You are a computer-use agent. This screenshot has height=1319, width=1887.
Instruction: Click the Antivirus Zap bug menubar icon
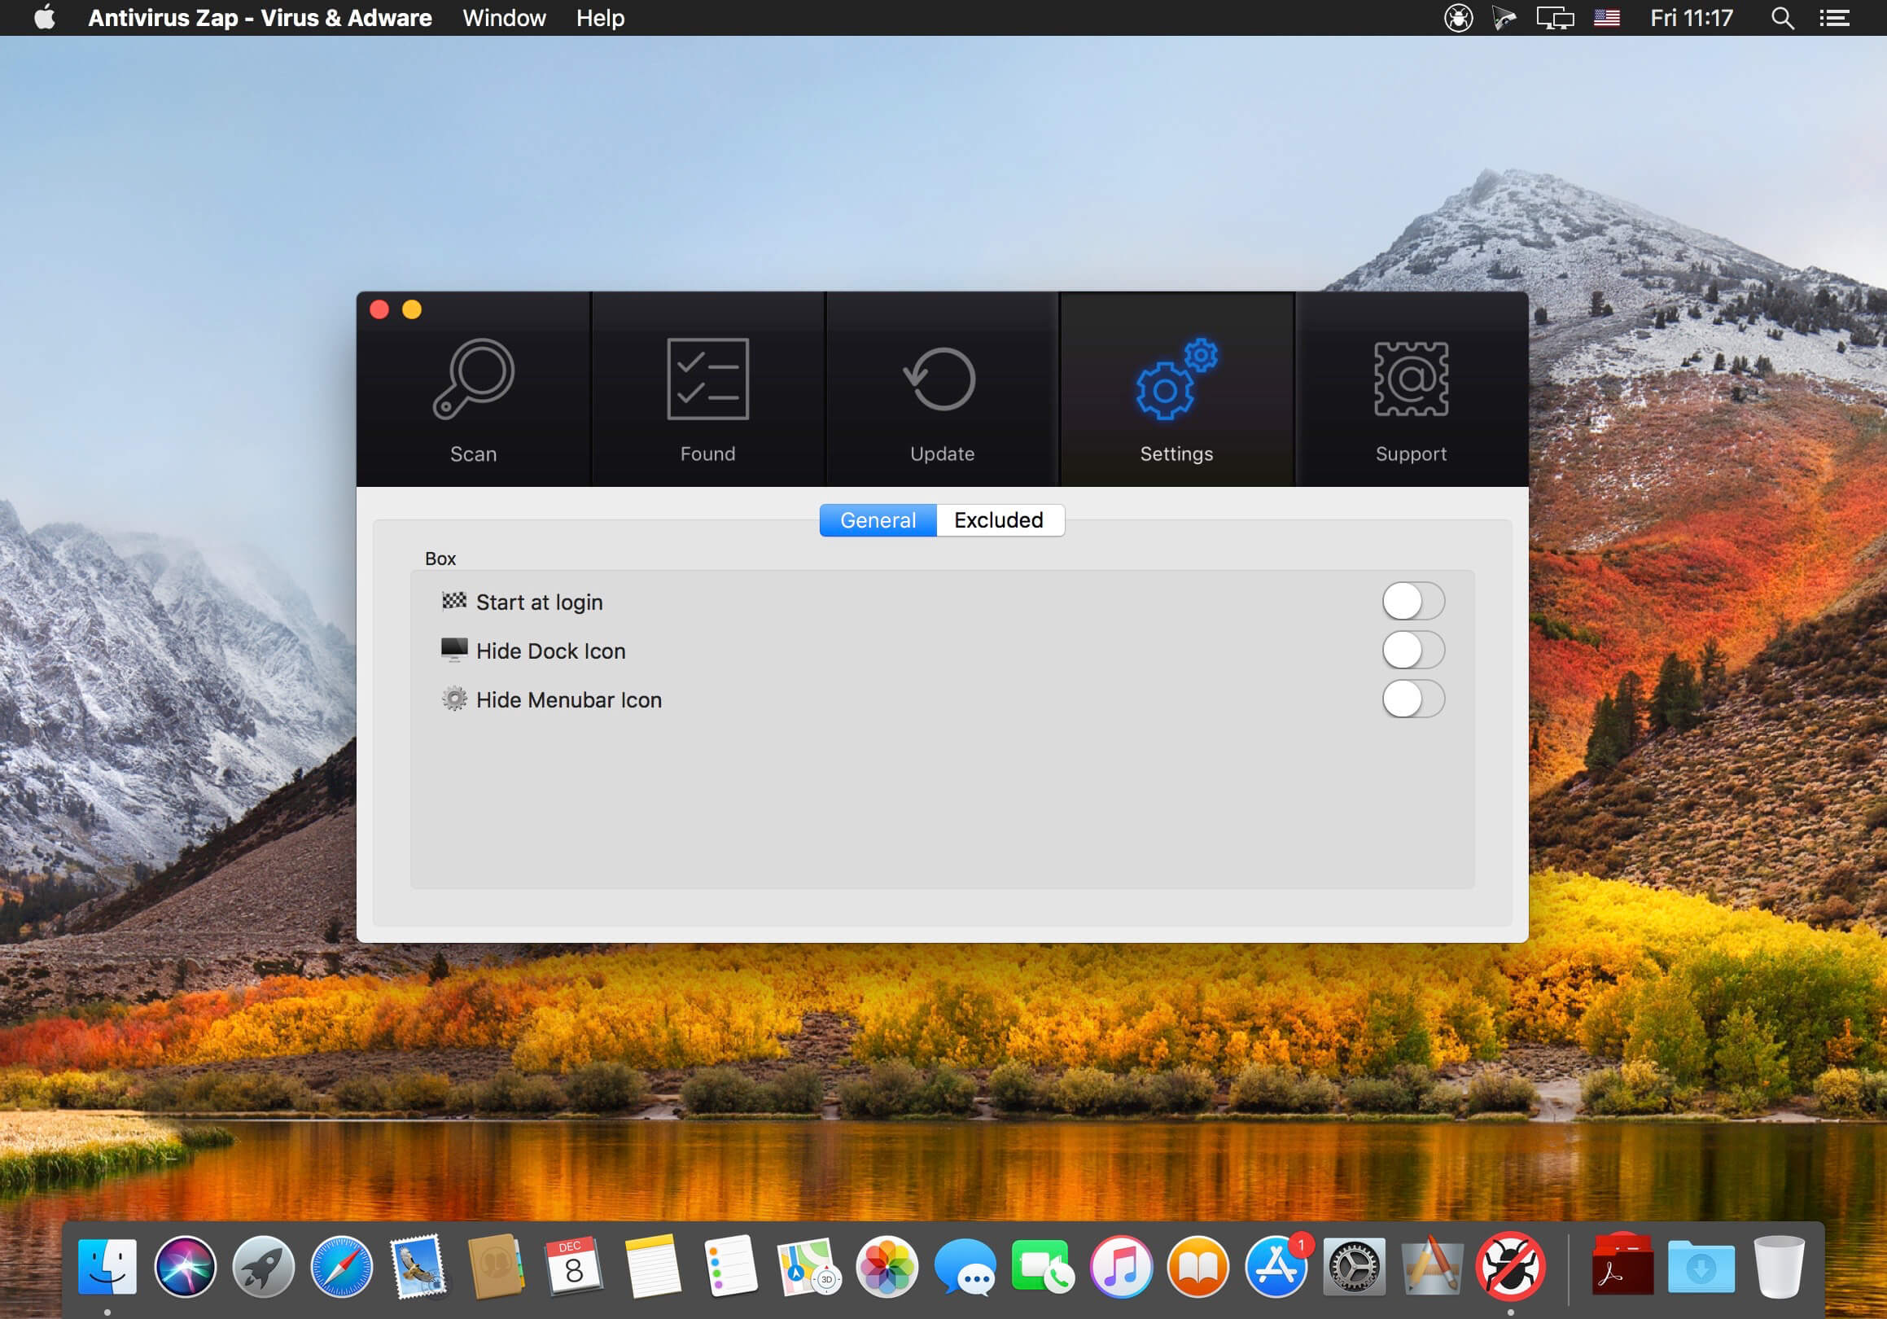click(x=1458, y=18)
